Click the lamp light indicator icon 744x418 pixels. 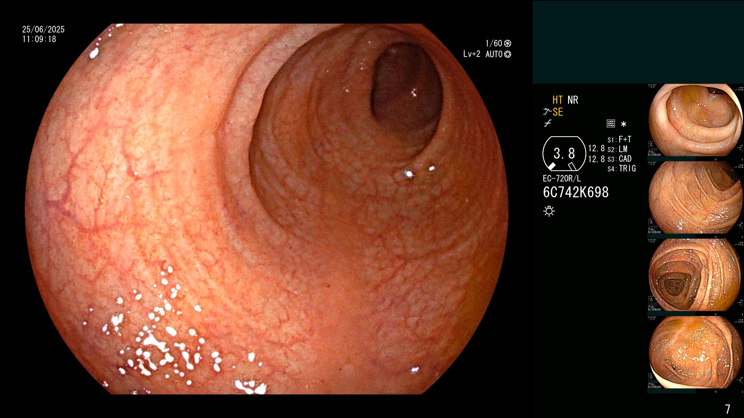(x=549, y=211)
